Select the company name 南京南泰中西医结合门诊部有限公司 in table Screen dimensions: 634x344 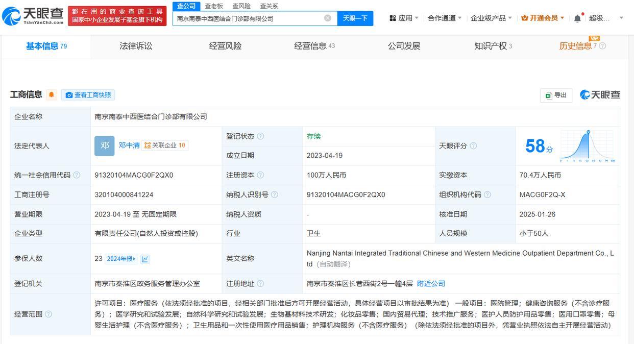point(151,117)
